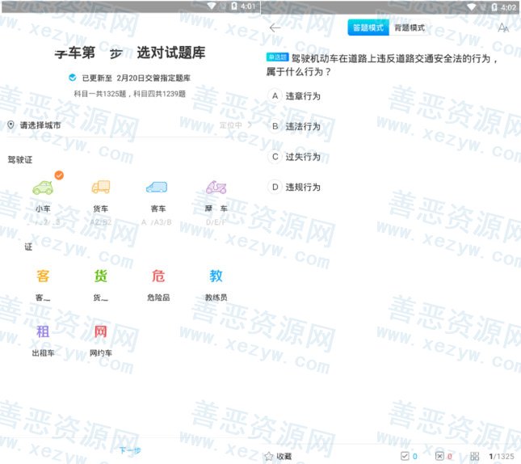Select the 客车 bus license icon
The height and width of the screenshot is (464, 521).
pos(157,188)
